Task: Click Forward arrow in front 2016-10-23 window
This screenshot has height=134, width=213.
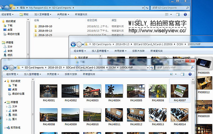Action: tap(11, 67)
